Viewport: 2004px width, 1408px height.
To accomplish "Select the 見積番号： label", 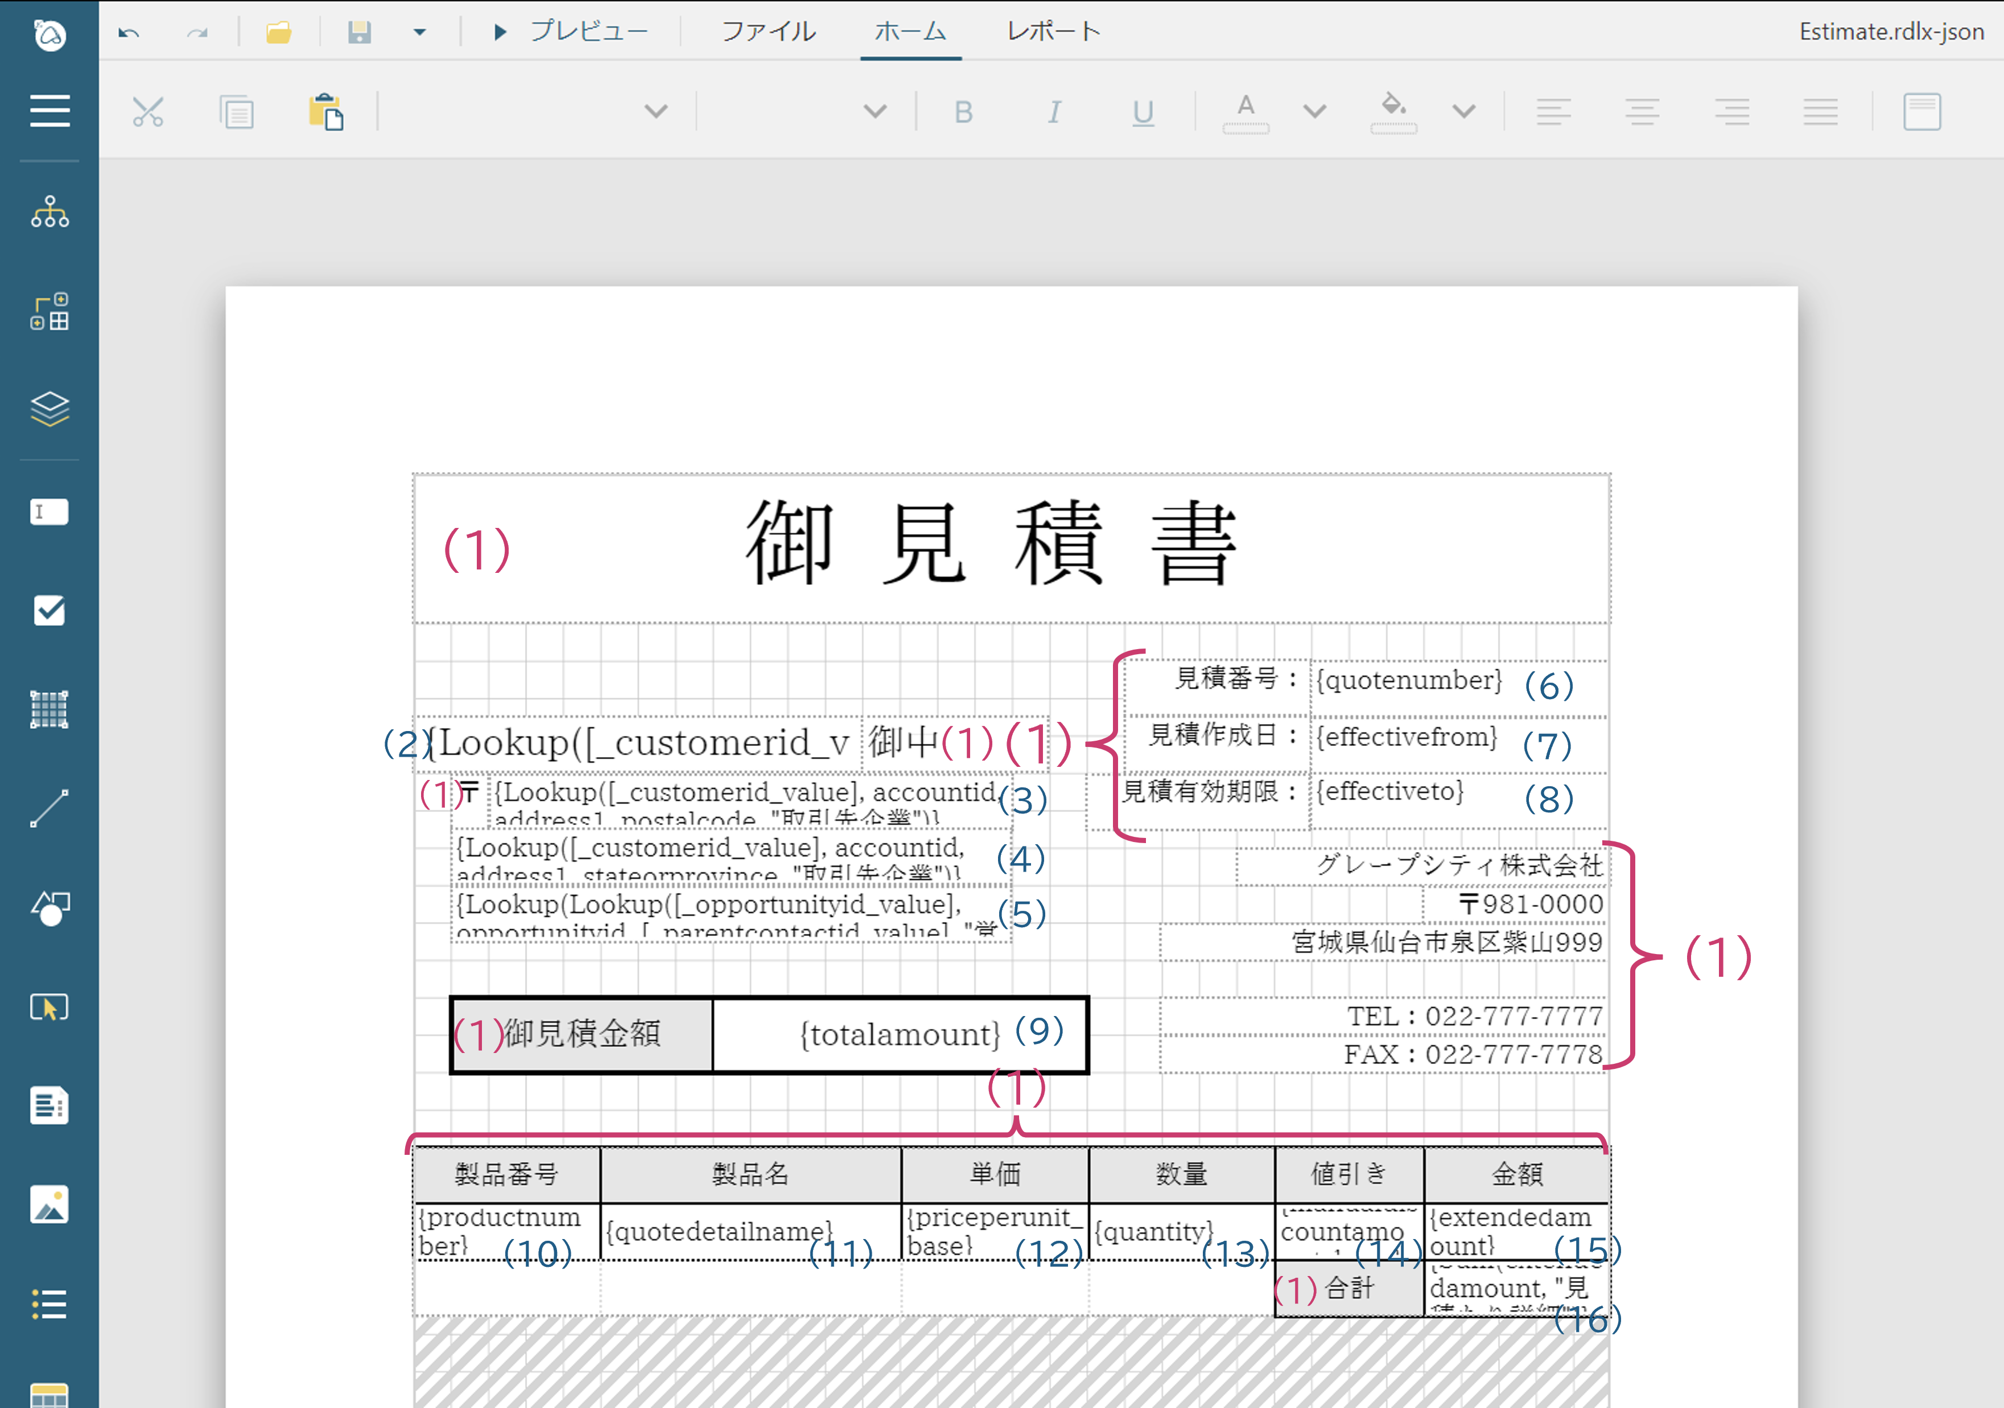I will tap(1218, 688).
